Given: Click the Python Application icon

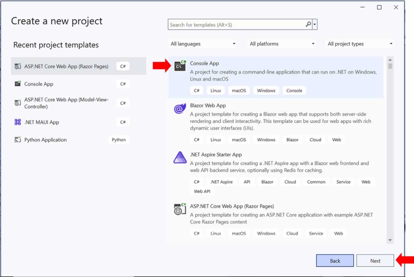Looking at the screenshot, I should pyautogui.click(x=18, y=140).
